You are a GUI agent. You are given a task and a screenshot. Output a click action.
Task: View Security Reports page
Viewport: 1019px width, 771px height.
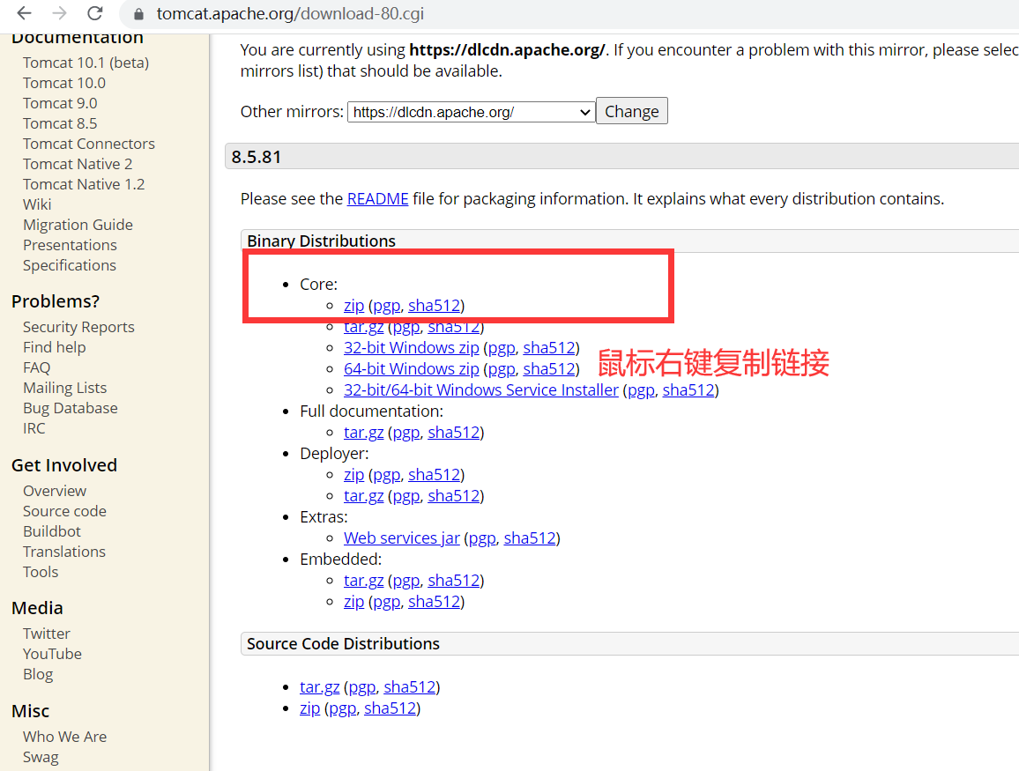tap(78, 327)
